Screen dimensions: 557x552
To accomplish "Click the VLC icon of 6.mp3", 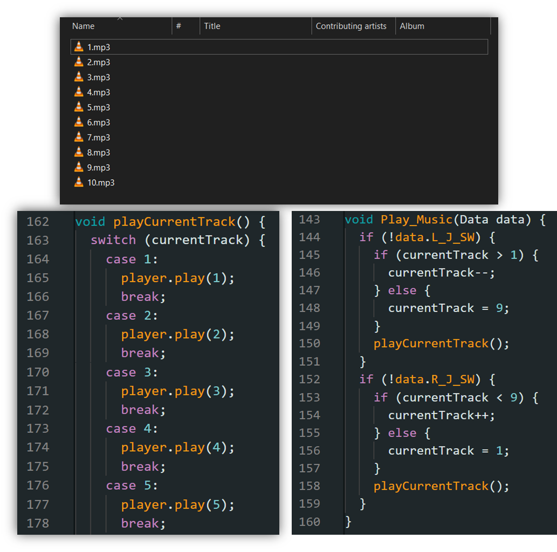I will tap(79, 122).
